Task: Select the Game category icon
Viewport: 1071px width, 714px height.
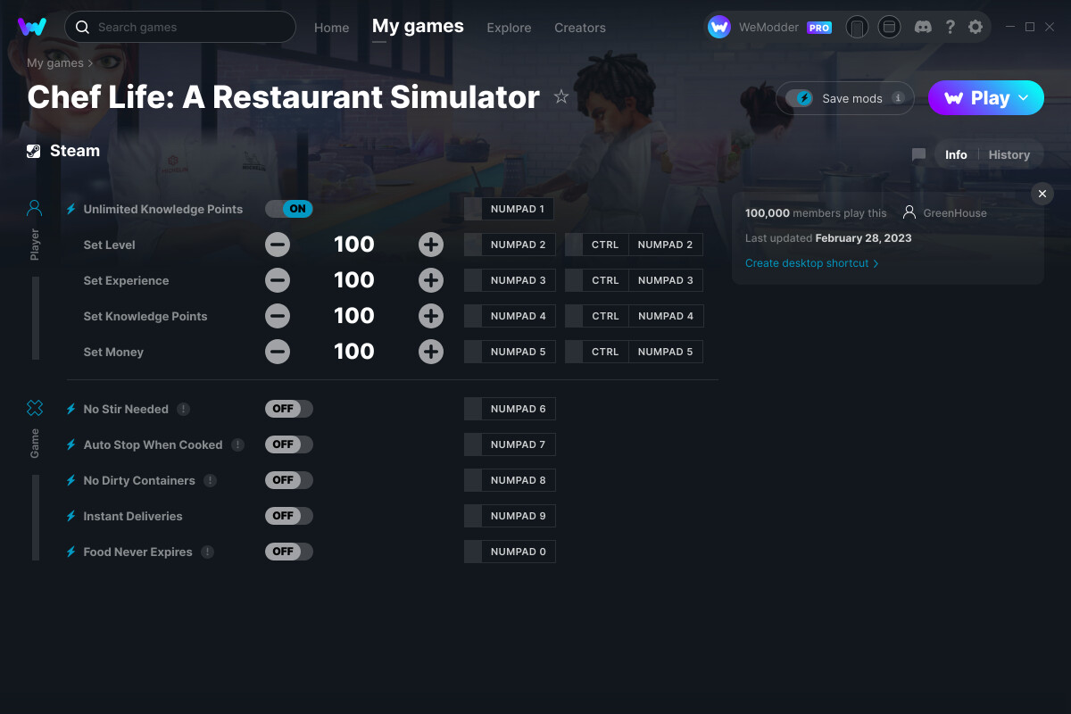Action: (x=35, y=409)
